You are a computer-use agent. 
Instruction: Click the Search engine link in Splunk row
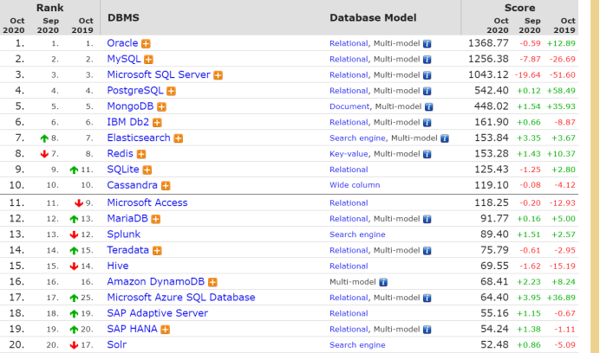point(357,234)
